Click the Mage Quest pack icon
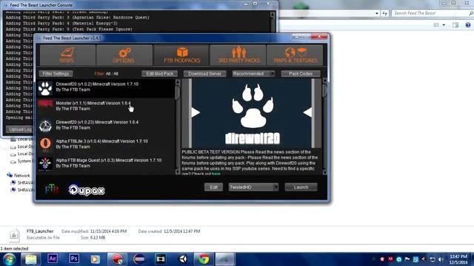The width and height of the screenshot is (474, 266). coord(45,163)
